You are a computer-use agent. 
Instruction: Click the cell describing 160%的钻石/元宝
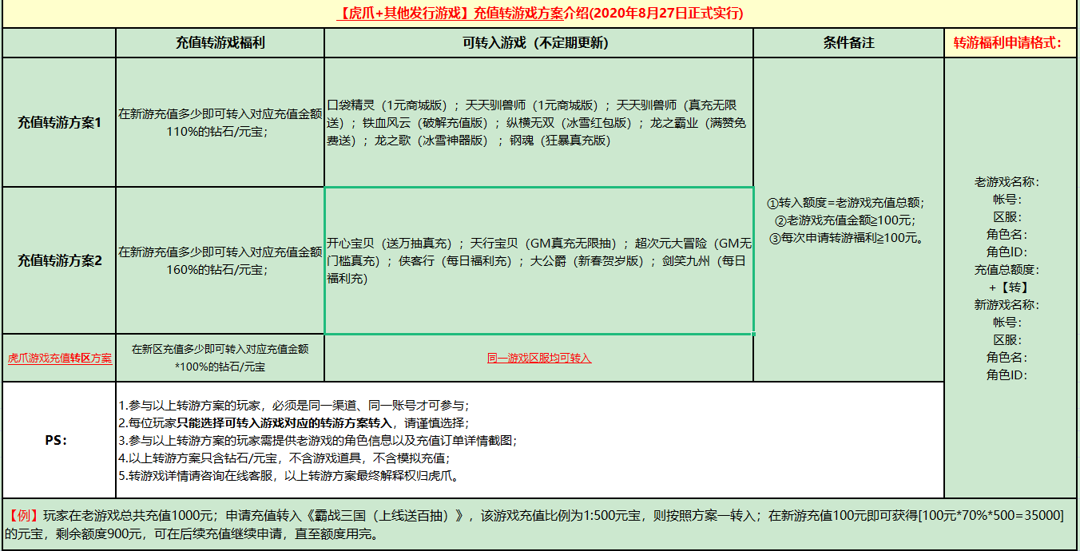click(x=220, y=260)
